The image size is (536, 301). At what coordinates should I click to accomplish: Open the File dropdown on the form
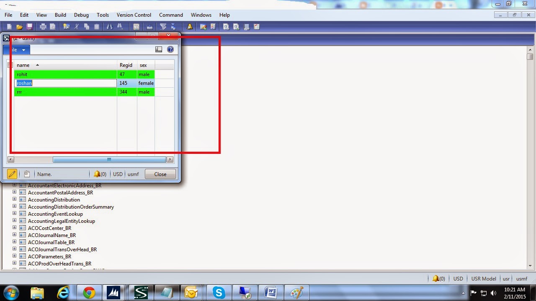click(x=18, y=49)
